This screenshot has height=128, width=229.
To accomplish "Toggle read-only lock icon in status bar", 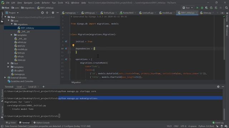I will (x=217, y=126).
